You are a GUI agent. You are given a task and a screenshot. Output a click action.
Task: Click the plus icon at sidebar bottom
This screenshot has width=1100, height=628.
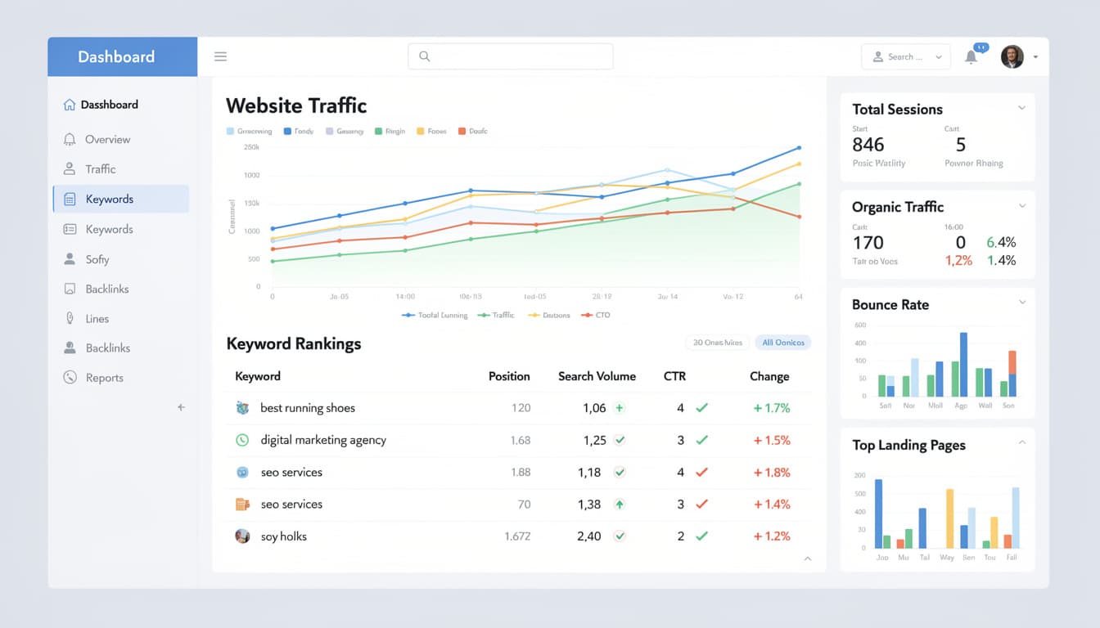pos(181,407)
